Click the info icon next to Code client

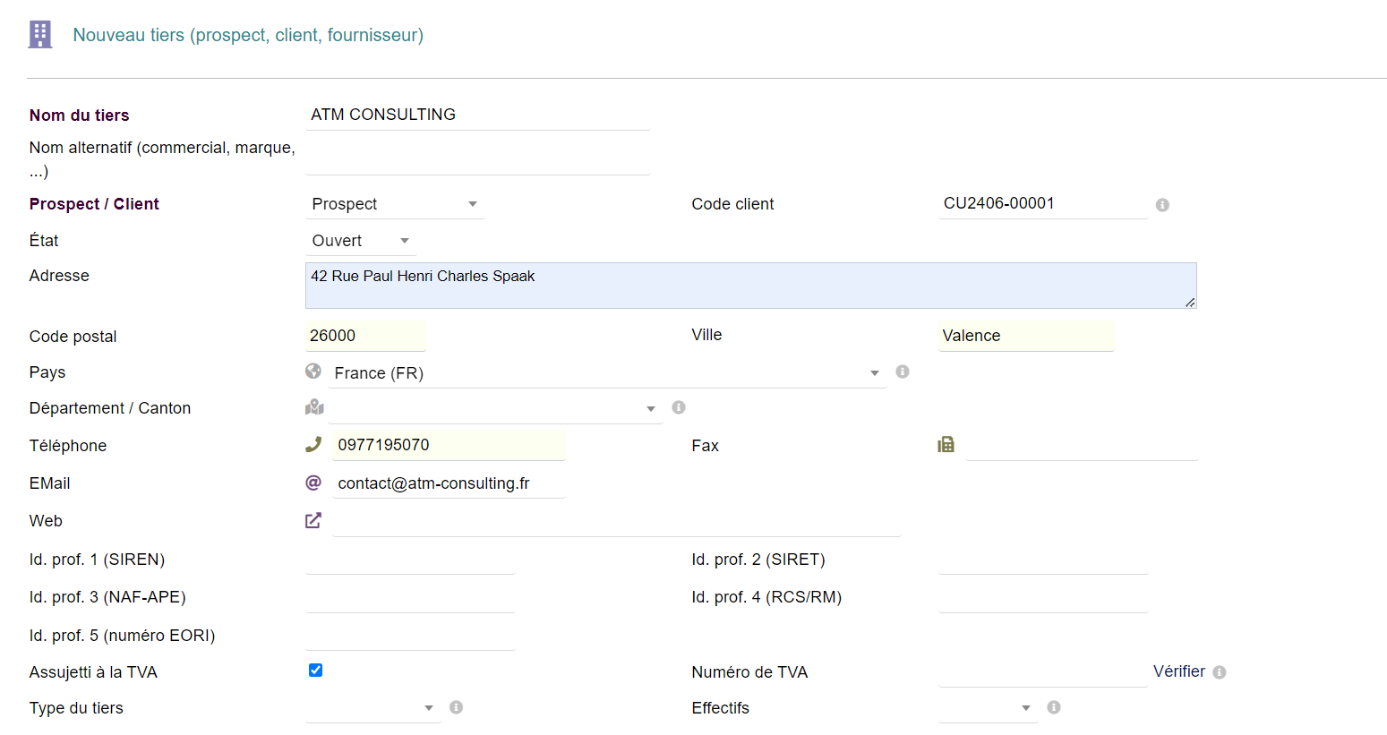tap(1162, 205)
